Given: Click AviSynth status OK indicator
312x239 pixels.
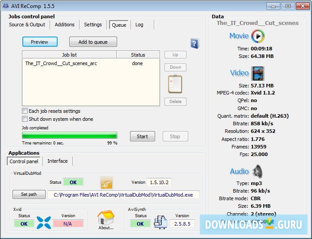Looking at the screenshot, I should pyautogui.click(x=140, y=224).
